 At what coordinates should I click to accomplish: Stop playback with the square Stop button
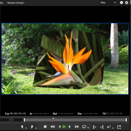coord(45,127)
